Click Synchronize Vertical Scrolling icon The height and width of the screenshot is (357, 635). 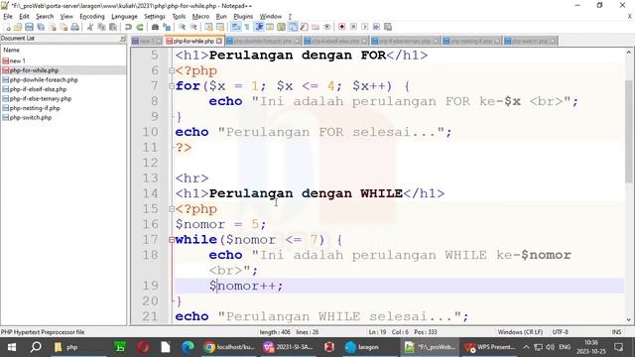click(208, 27)
